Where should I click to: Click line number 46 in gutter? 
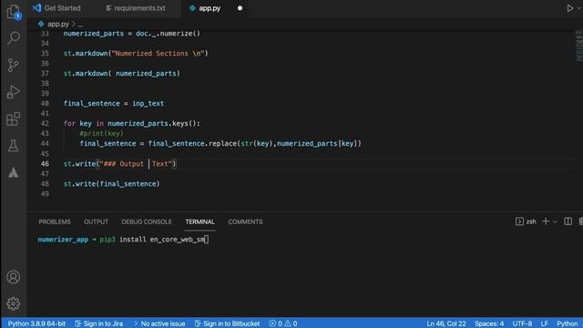(x=45, y=164)
